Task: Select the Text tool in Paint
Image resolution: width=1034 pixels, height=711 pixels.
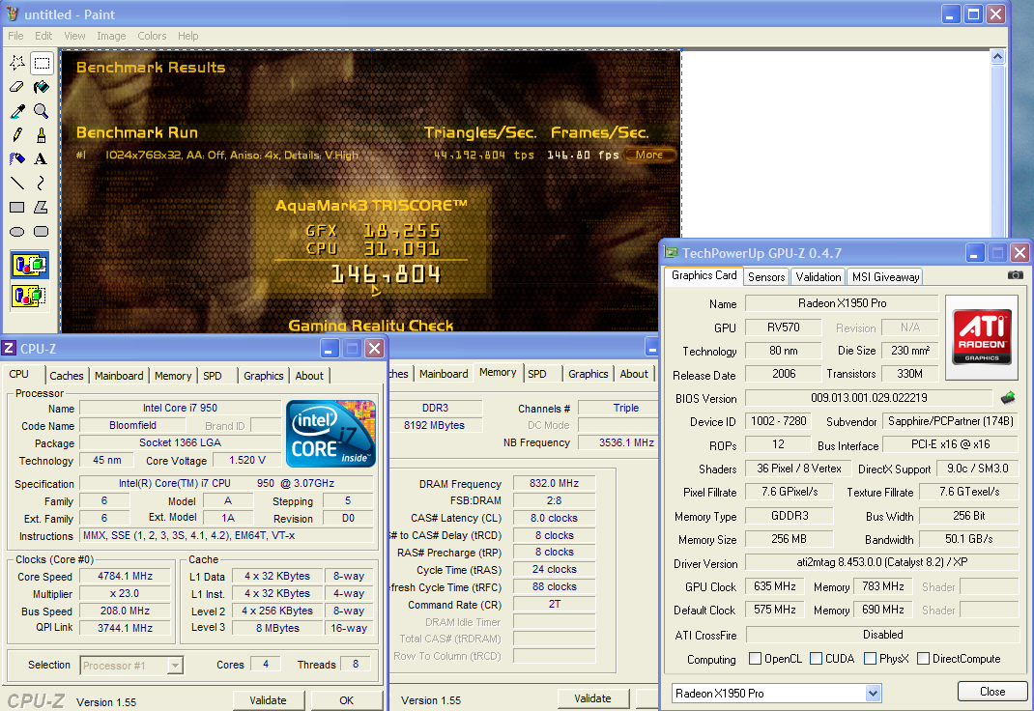Action: (42, 158)
